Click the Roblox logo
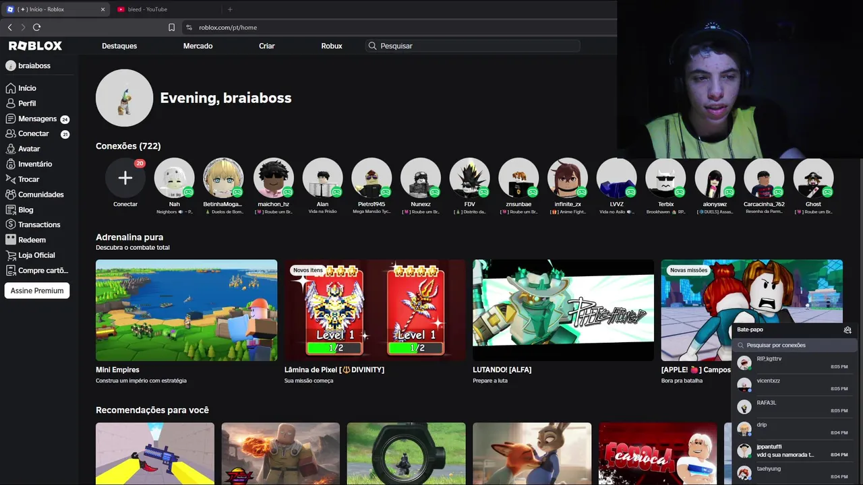Image resolution: width=863 pixels, height=485 pixels. tap(35, 46)
